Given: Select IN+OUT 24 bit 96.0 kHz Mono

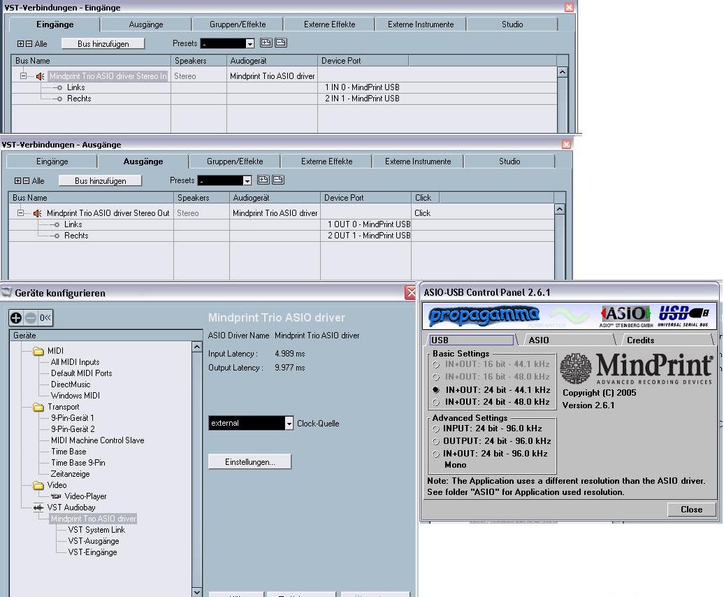Looking at the screenshot, I should pyautogui.click(x=435, y=454).
